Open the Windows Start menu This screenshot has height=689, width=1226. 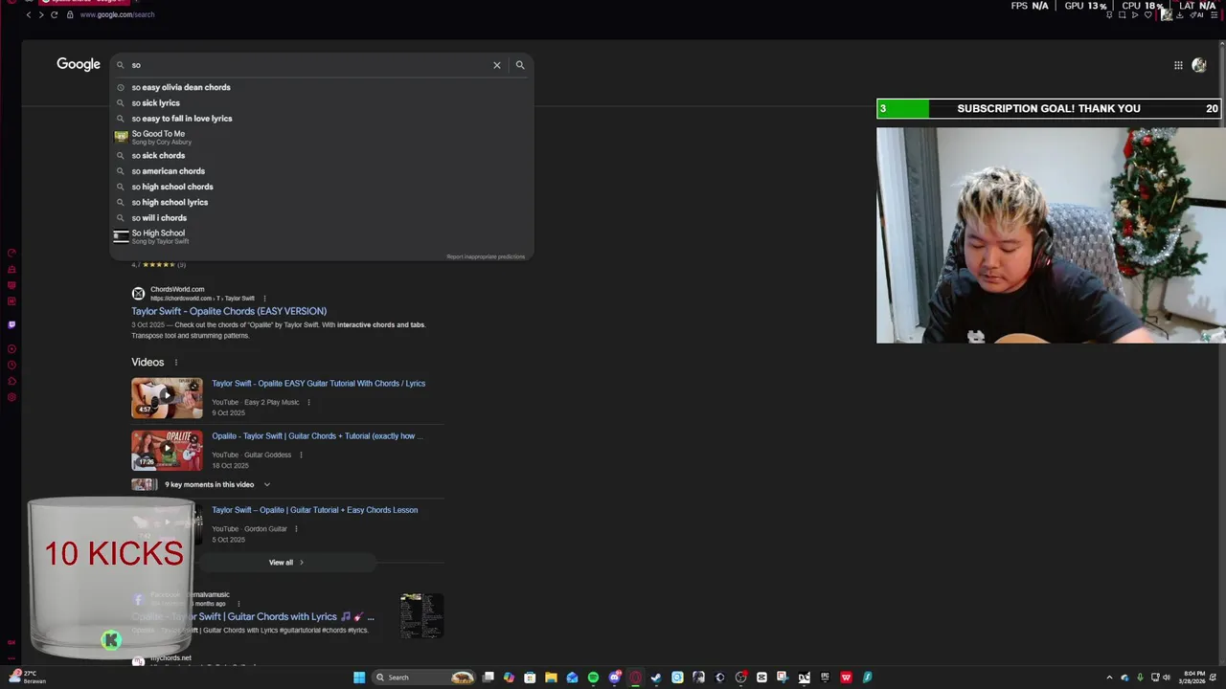tap(359, 678)
